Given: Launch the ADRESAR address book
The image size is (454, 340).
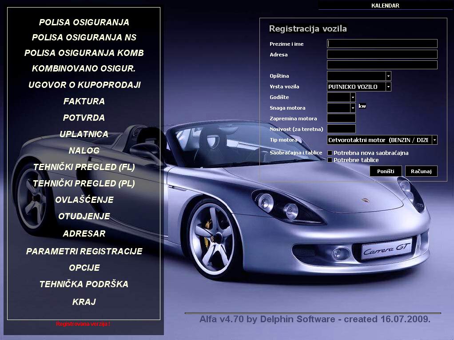Looking at the screenshot, I should pos(84,233).
